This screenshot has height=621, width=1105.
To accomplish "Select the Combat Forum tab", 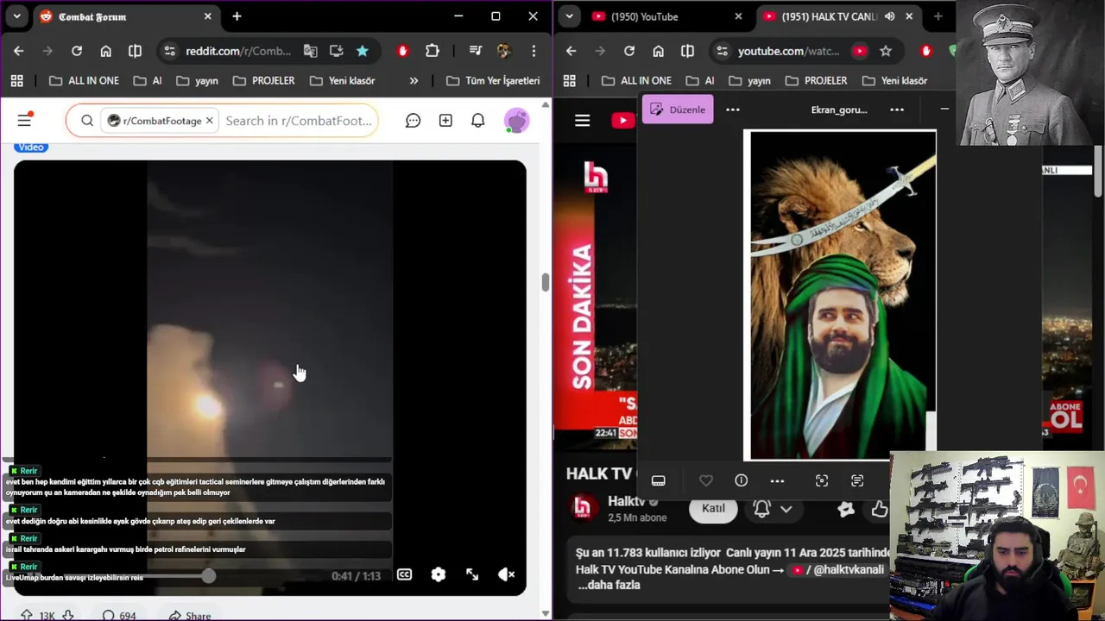I will pos(125,16).
